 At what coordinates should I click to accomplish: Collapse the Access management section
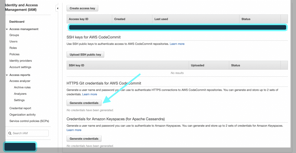(7, 29)
